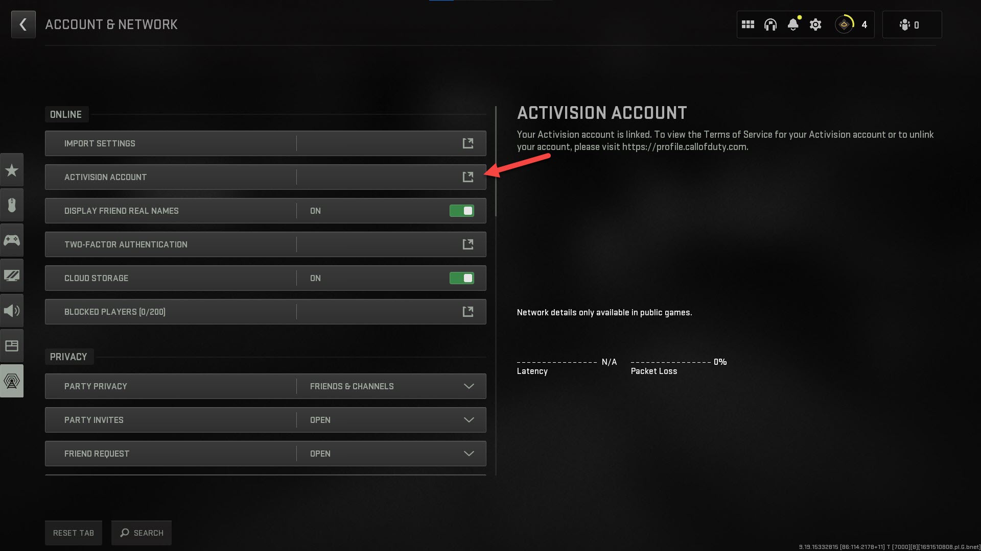Select the Interface settings tab

point(12,346)
